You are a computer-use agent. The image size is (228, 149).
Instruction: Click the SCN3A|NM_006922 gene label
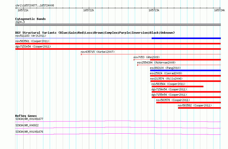[27, 125]
